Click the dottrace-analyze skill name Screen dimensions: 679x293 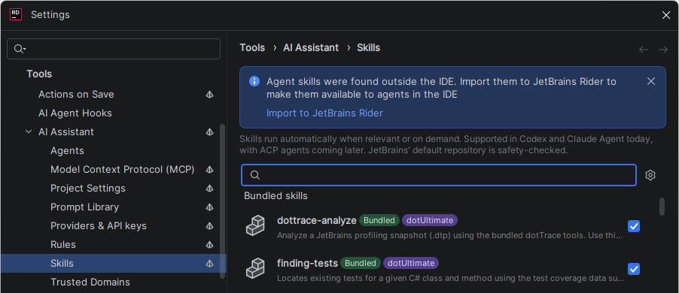click(x=317, y=220)
